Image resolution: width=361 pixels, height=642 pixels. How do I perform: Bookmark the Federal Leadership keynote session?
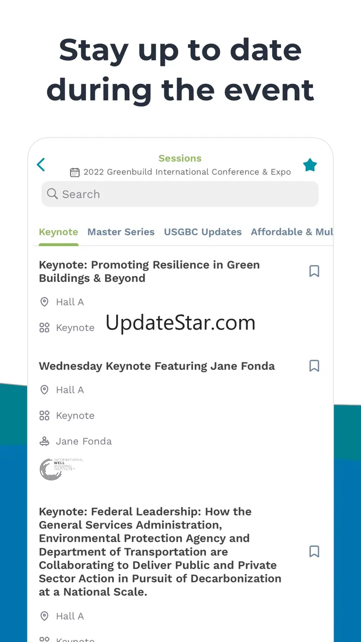[x=314, y=552]
